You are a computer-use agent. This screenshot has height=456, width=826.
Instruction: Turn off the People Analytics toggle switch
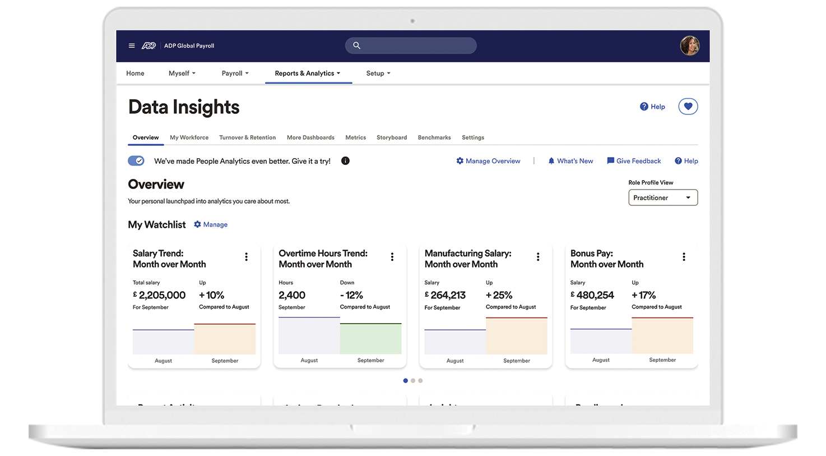(136, 161)
